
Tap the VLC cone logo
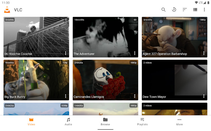click(x=7, y=10)
